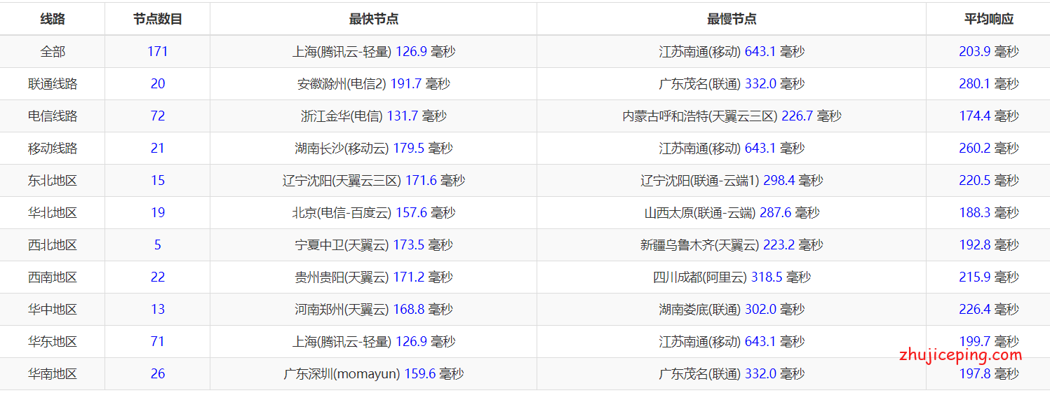Click node count 22 for 西南地区
Screen dimensions: 1050x393
point(158,277)
